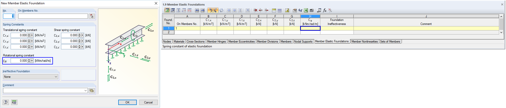The height and width of the screenshot is (108, 506).
Task: Open the C2,y value arrow menu button
Action: pos(82,41)
